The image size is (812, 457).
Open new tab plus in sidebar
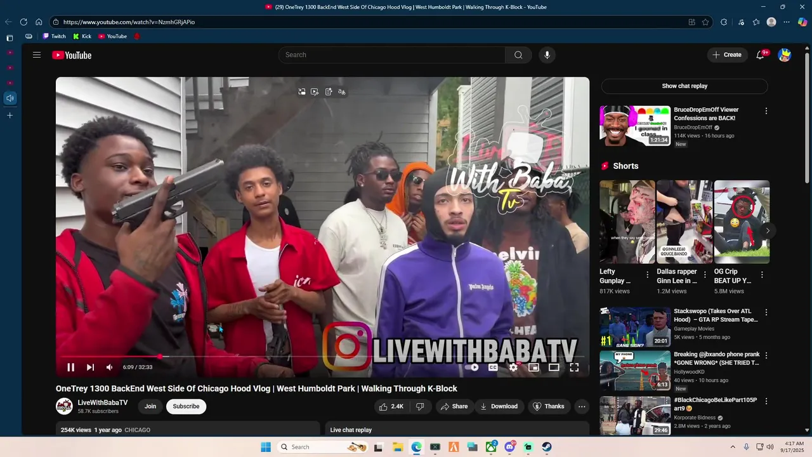10,116
